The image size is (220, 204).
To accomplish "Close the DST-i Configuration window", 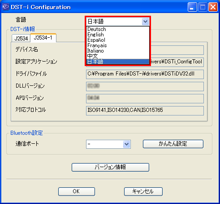I will pyautogui.click(x=213, y=7).
